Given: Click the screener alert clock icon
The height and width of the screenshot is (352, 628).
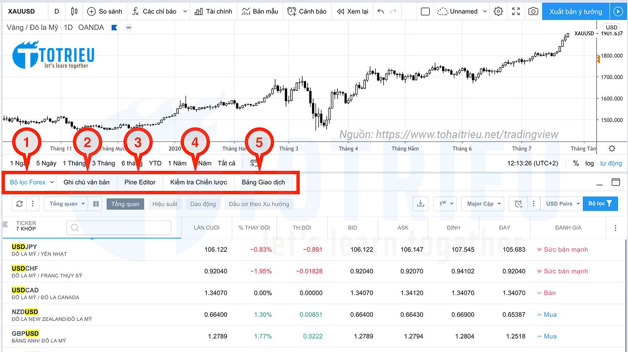Looking at the screenshot, I should point(518,204).
